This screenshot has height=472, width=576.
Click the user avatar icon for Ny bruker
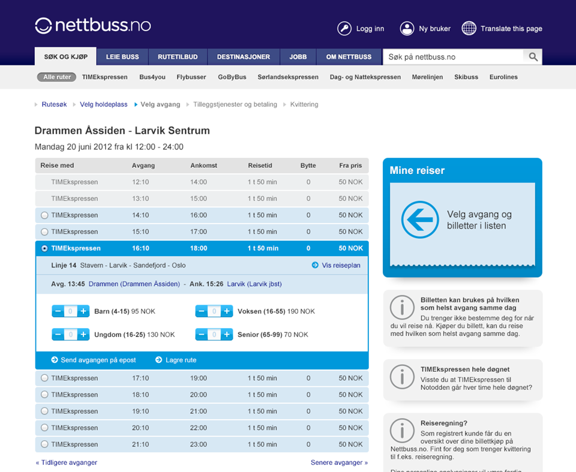[407, 29]
